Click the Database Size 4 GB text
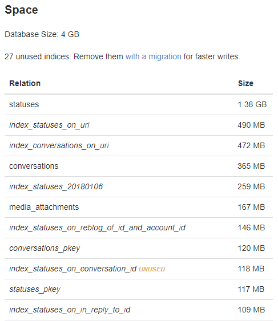The height and width of the screenshot is (321, 278). (42, 34)
